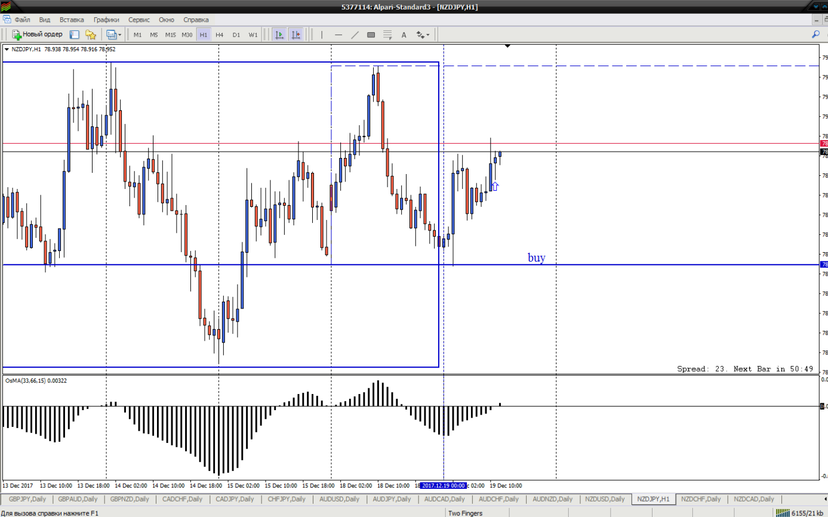
Task: Open the arrows objects dropdown
Action: click(x=423, y=34)
